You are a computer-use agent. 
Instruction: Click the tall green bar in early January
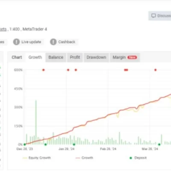pyautogui.click(x=36, y=122)
